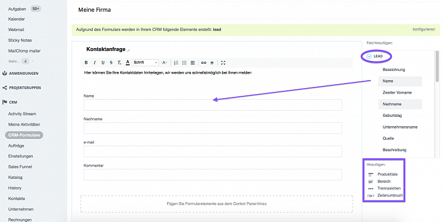Click the field list scrollbar
This screenshot has height=222, width=444.
point(437,66)
